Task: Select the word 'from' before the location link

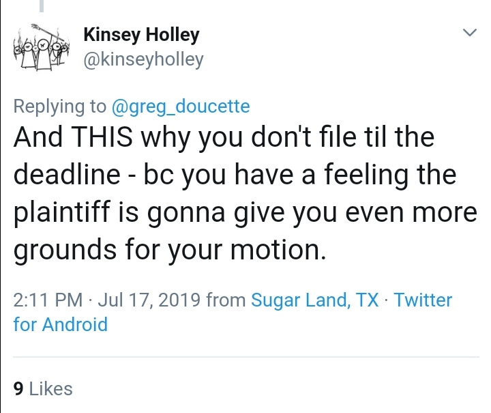Action: pyautogui.click(x=226, y=300)
